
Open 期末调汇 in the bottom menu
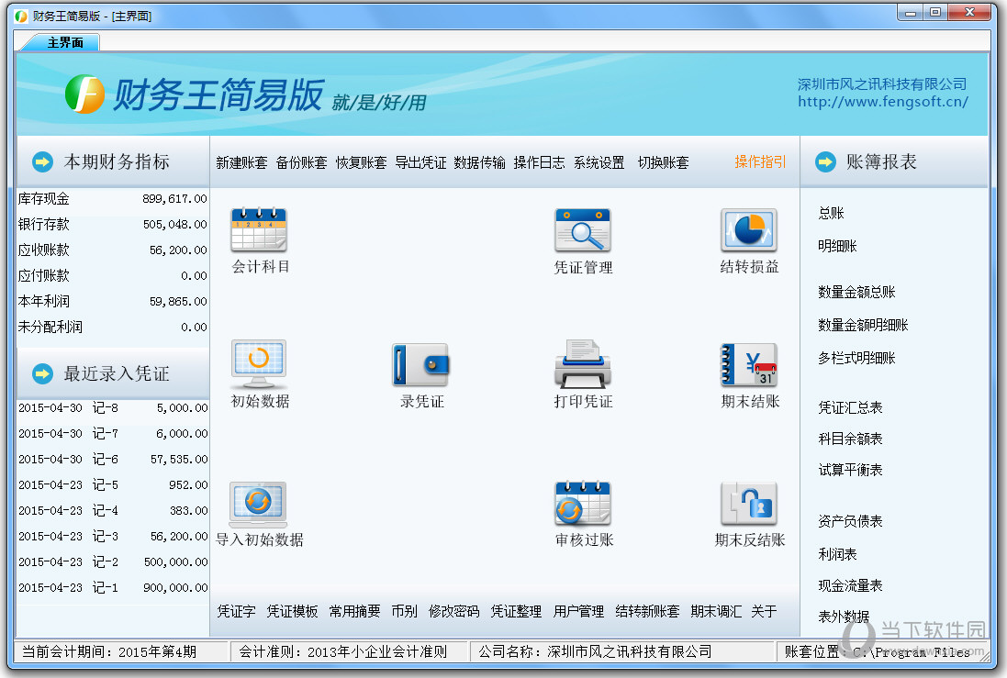point(716,611)
